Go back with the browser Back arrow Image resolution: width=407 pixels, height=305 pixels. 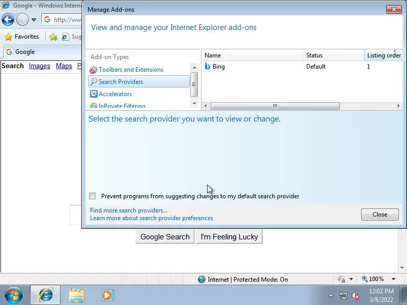coord(8,19)
